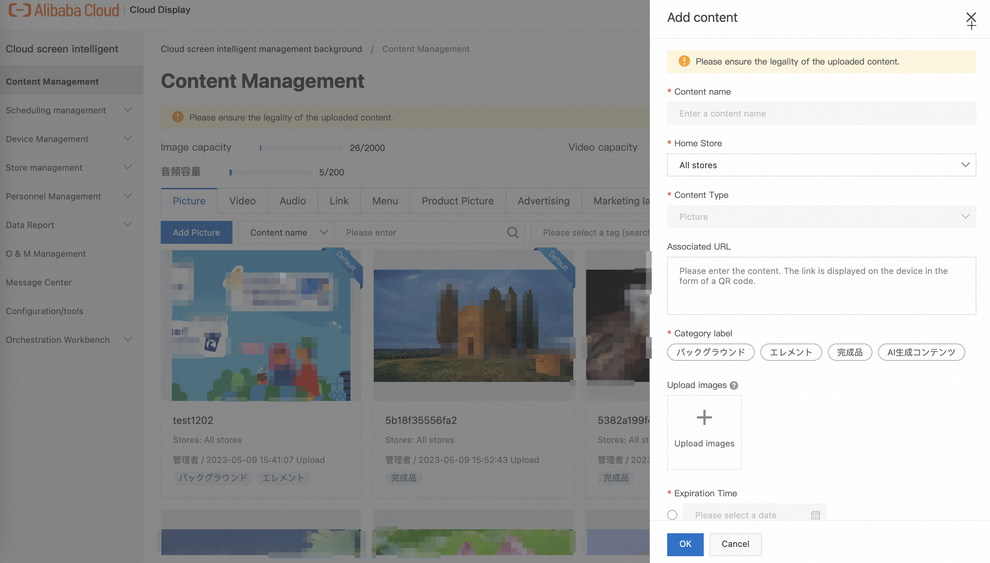Toggle the 完成品 category label

point(850,352)
